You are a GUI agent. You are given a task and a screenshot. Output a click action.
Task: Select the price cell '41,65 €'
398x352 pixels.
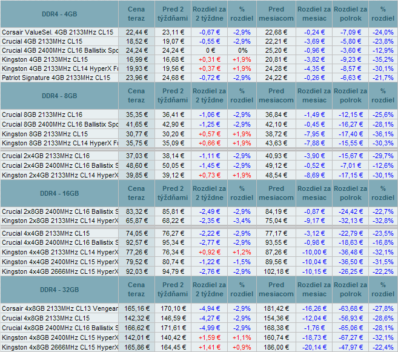(x=136, y=124)
